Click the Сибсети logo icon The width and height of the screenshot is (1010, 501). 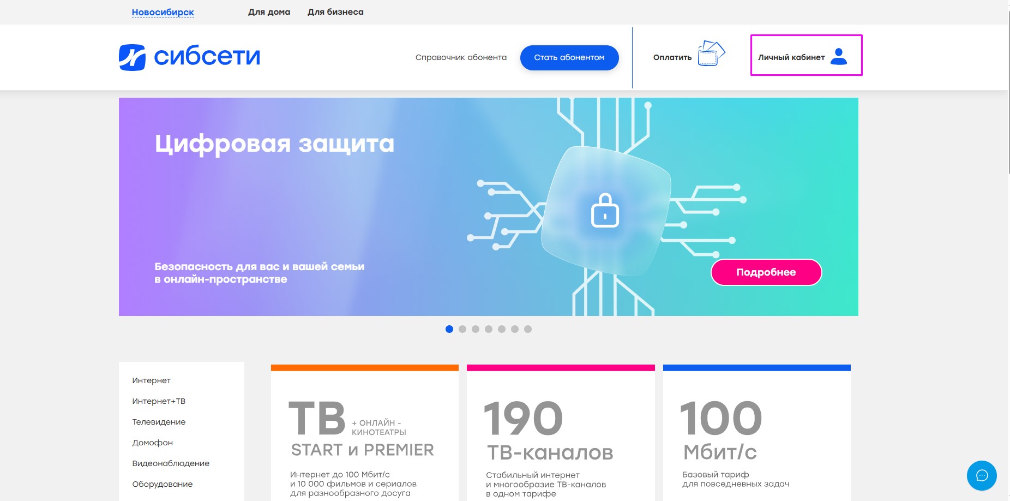132,57
